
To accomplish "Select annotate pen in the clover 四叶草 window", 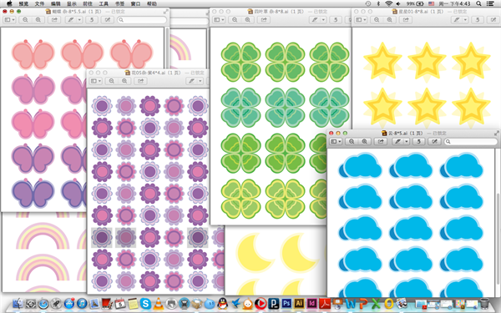I will [x=315, y=20].
